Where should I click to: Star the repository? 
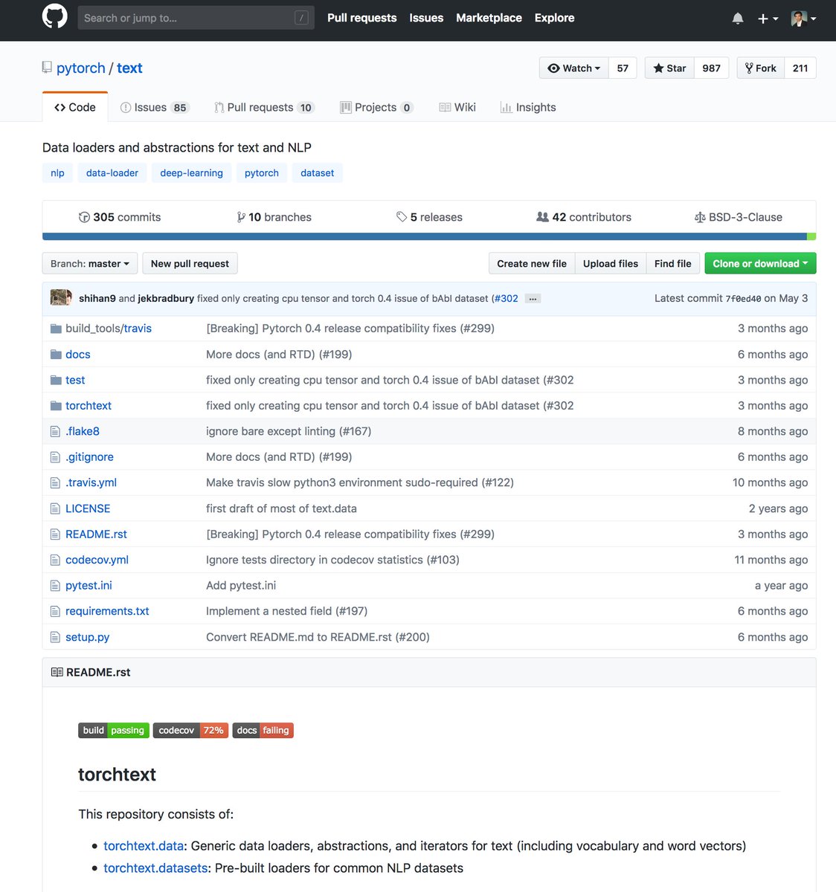coord(669,68)
